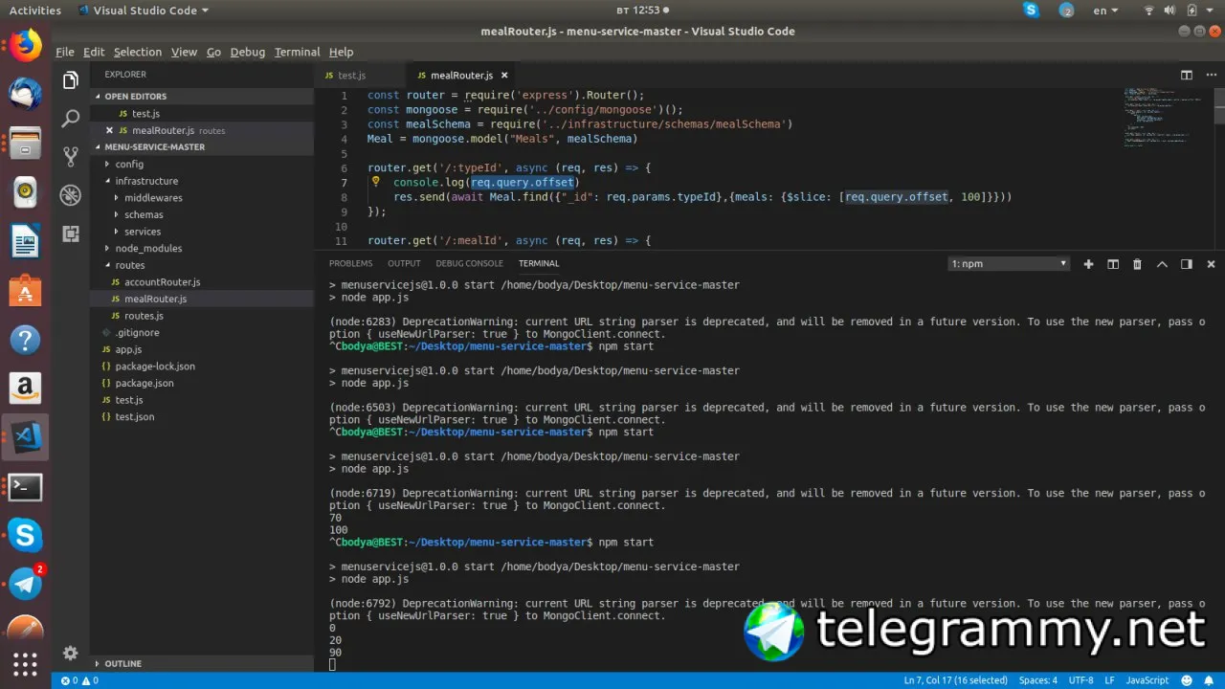Click the lightbulb code action on line 7

click(x=376, y=182)
